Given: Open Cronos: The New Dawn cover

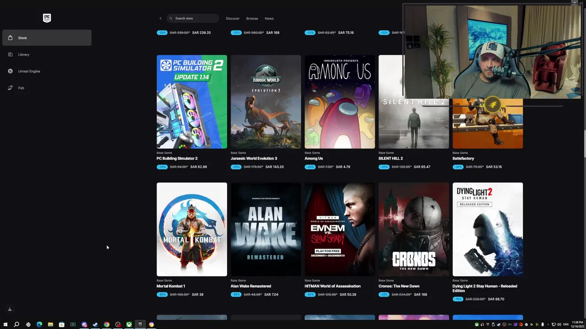Looking at the screenshot, I should pyautogui.click(x=414, y=229).
